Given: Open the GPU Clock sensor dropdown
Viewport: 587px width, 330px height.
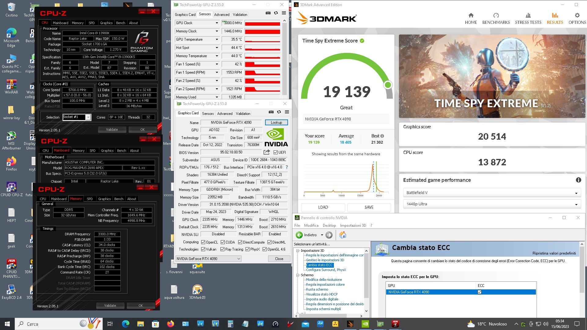Looking at the screenshot, I should coord(217,23).
